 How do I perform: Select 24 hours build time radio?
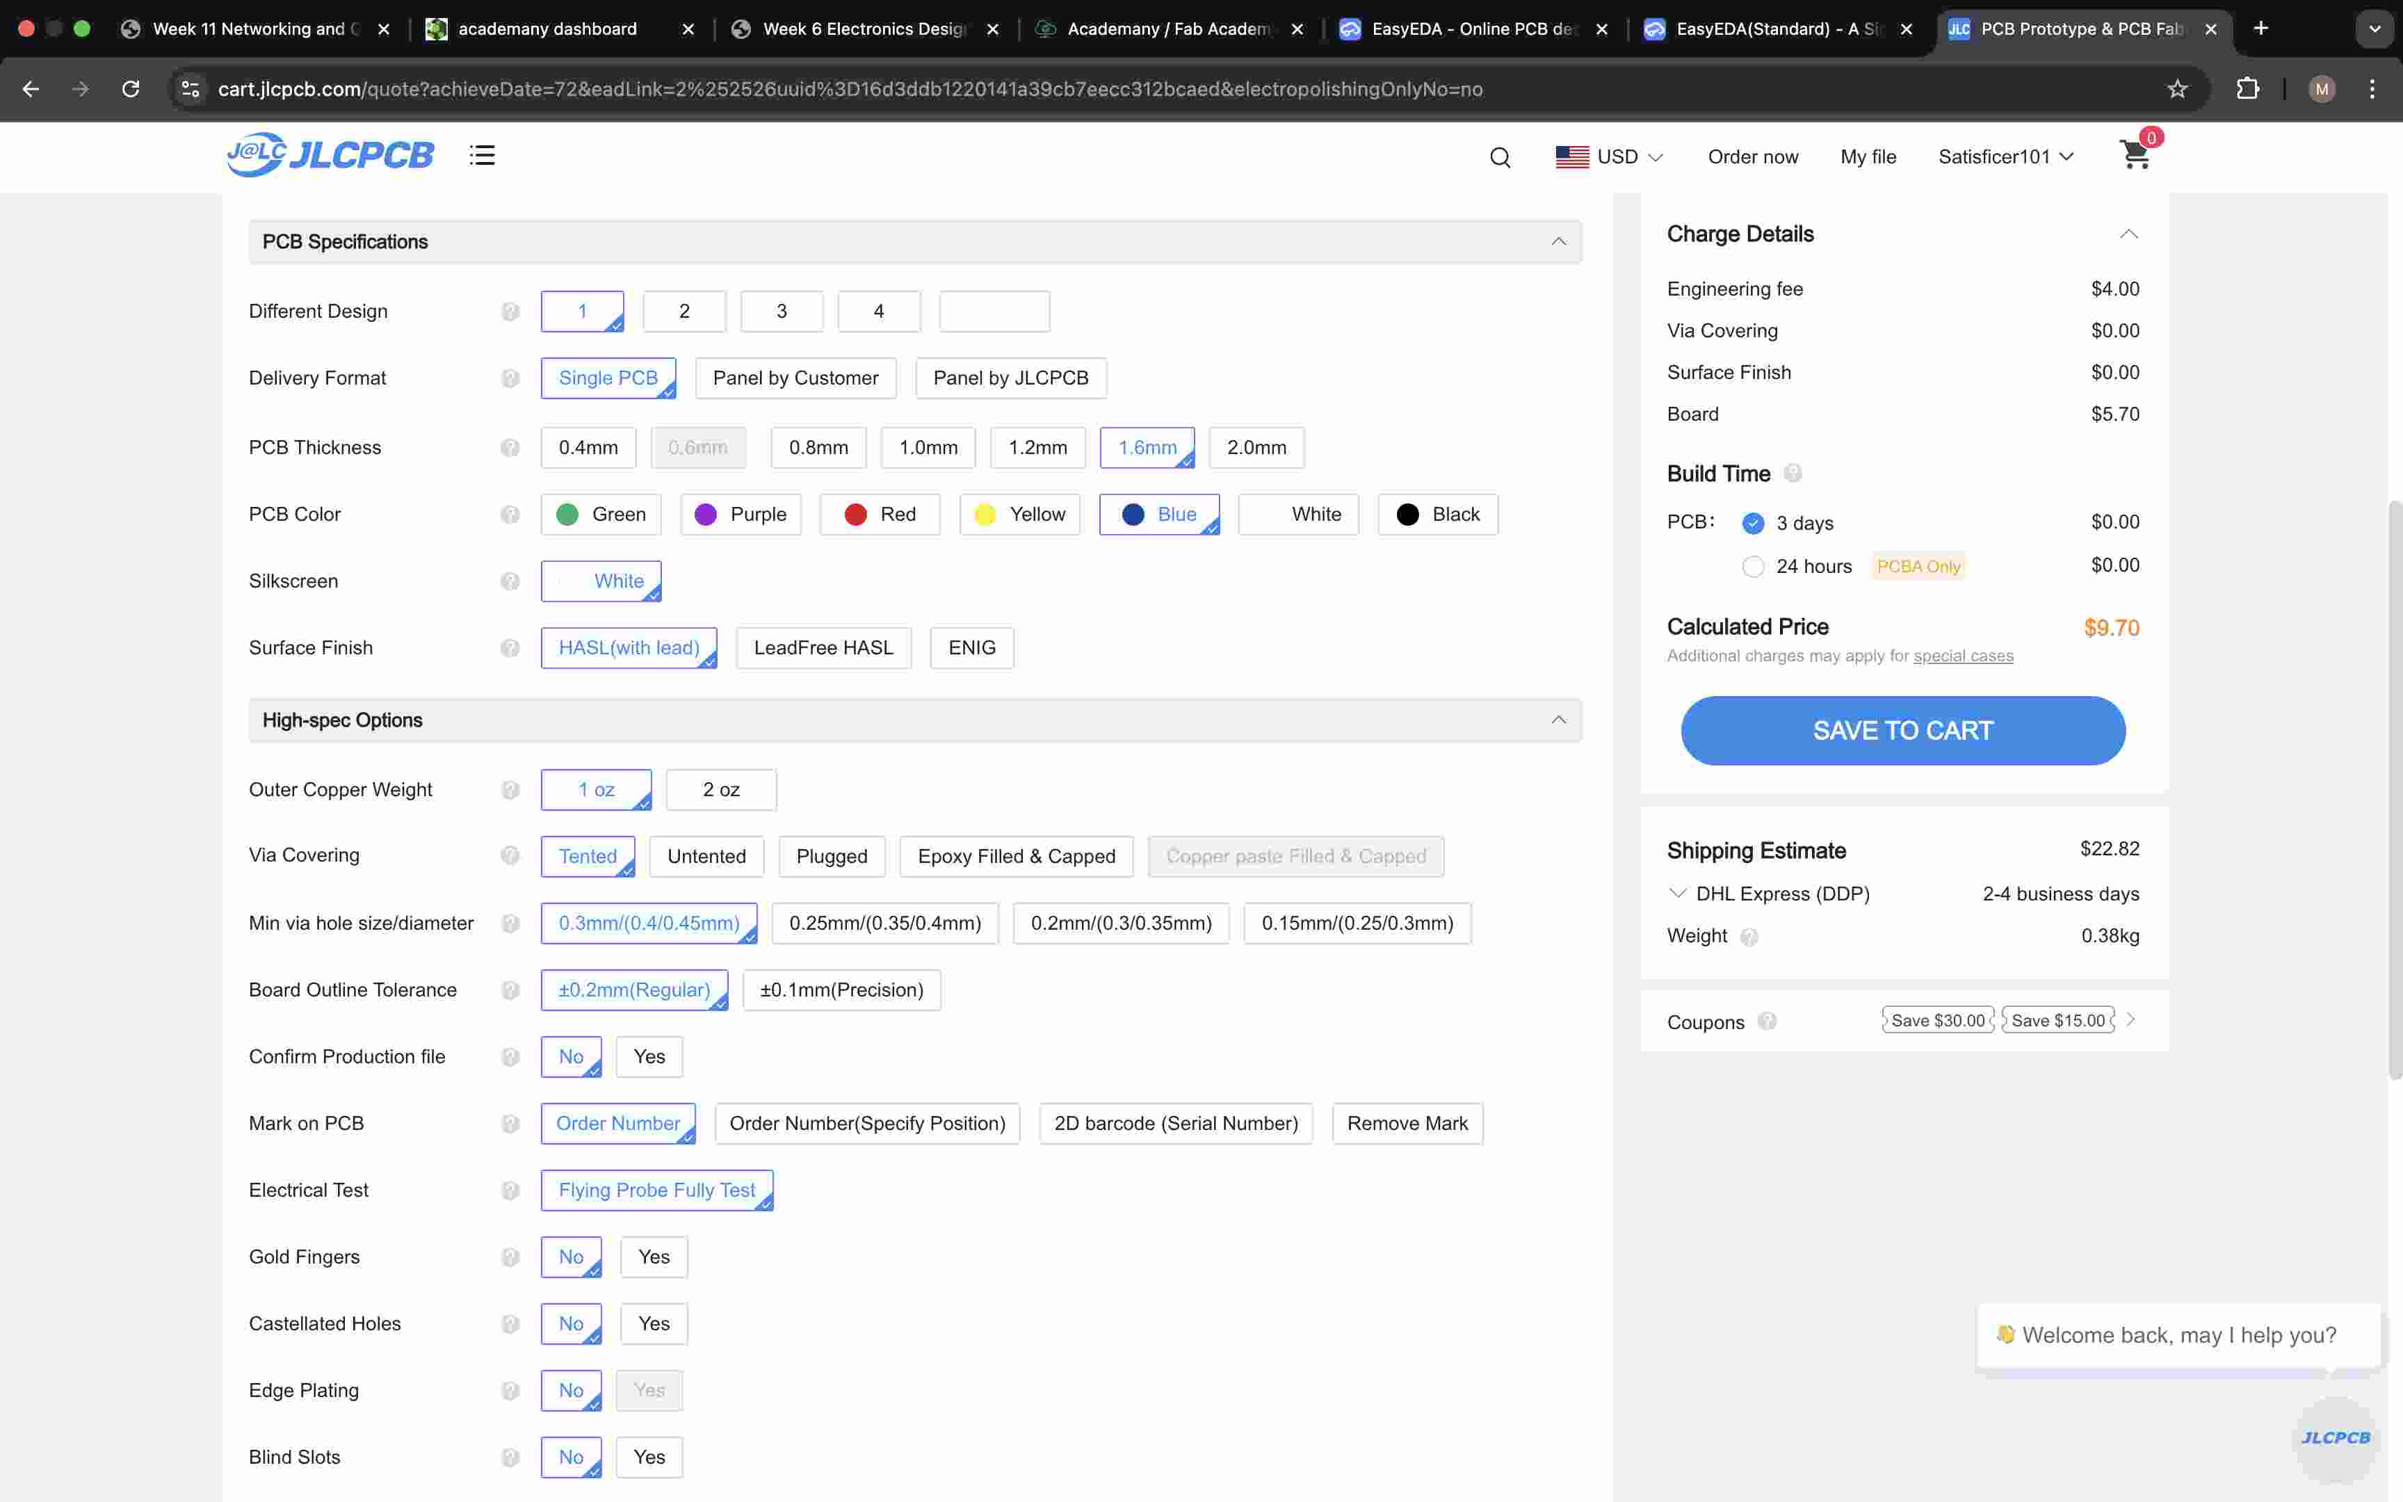click(x=1753, y=566)
